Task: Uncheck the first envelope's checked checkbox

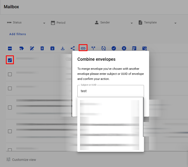Action: (x=10, y=60)
